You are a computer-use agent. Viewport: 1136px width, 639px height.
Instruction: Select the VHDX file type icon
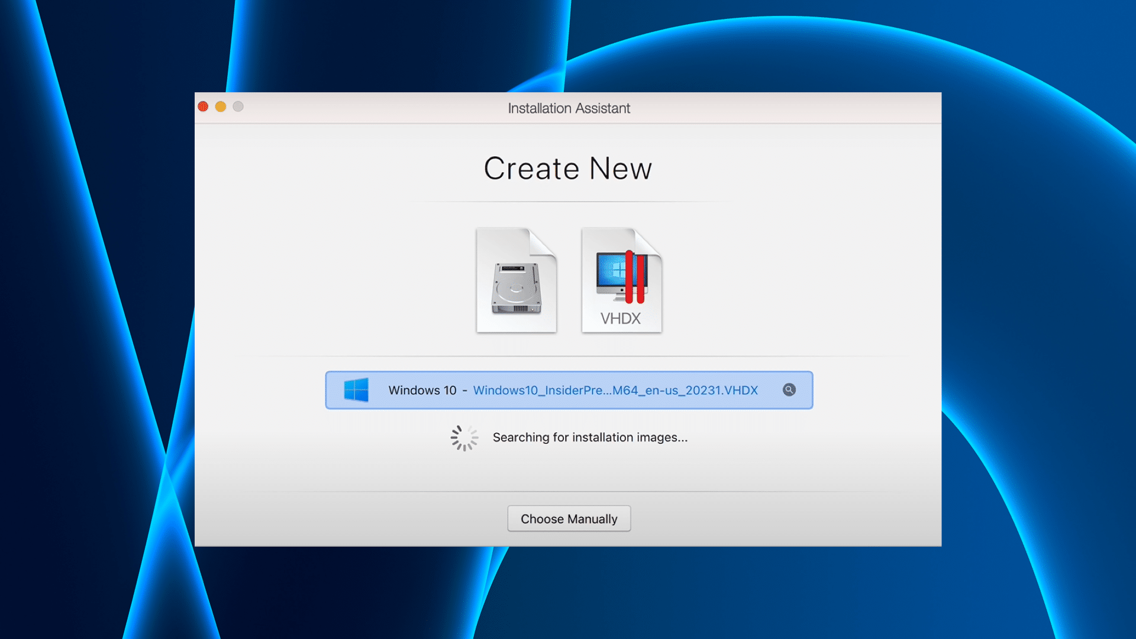coord(621,279)
